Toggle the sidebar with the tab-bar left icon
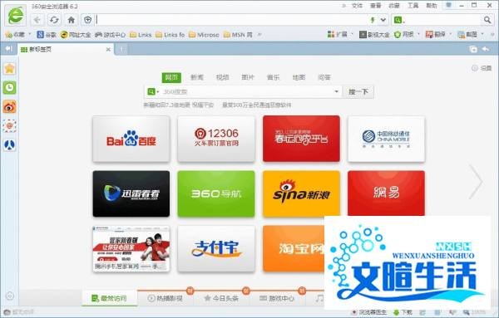Screen dimensions: 499x318 tap(8, 49)
